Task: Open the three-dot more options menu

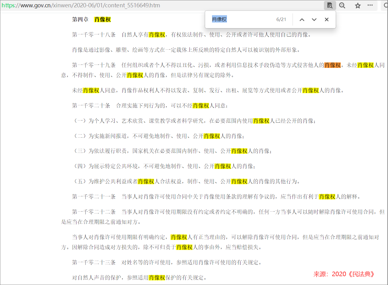Action: click(x=370, y=5)
